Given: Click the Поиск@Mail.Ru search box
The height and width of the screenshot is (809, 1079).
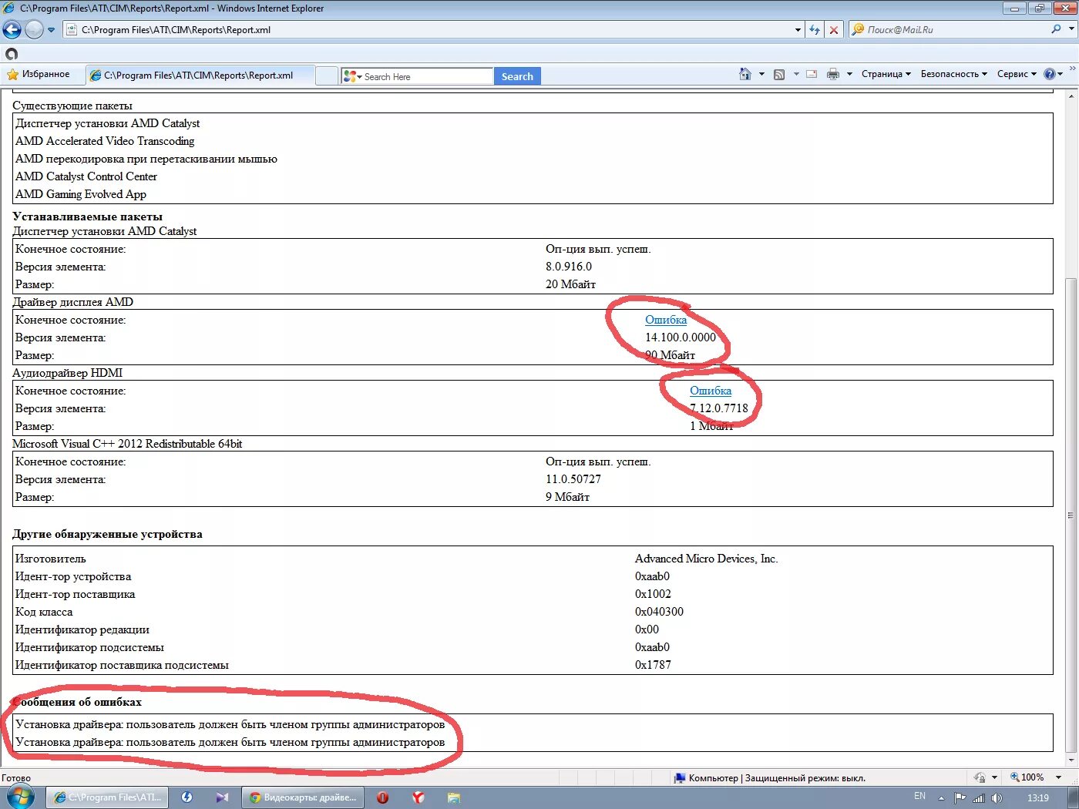Looking at the screenshot, I should [948, 30].
